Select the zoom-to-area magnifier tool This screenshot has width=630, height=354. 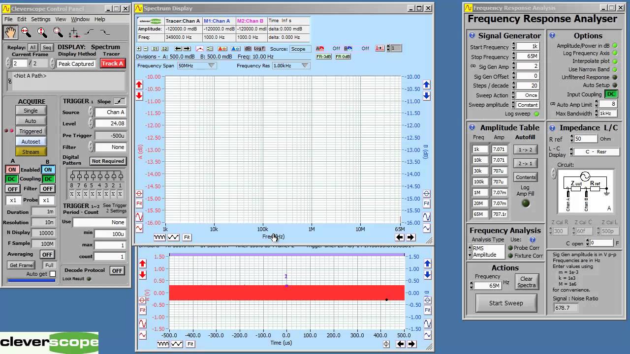click(58, 32)
